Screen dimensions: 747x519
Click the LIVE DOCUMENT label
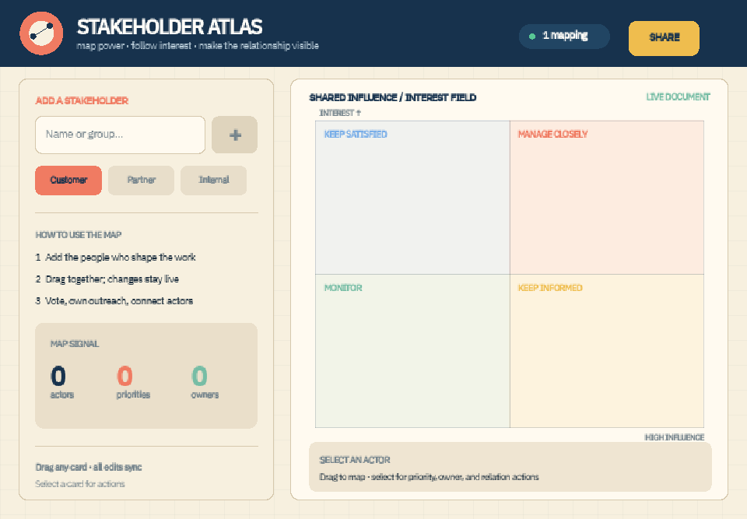coord(678,96)
